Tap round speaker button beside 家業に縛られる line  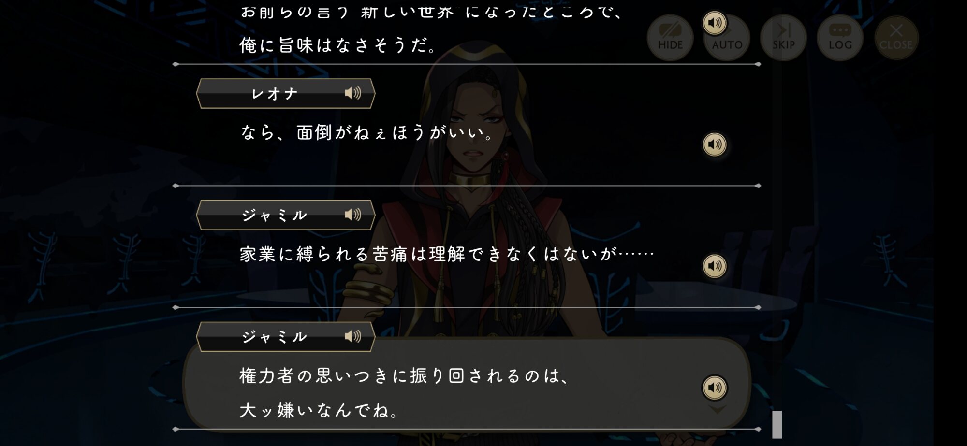714,266
